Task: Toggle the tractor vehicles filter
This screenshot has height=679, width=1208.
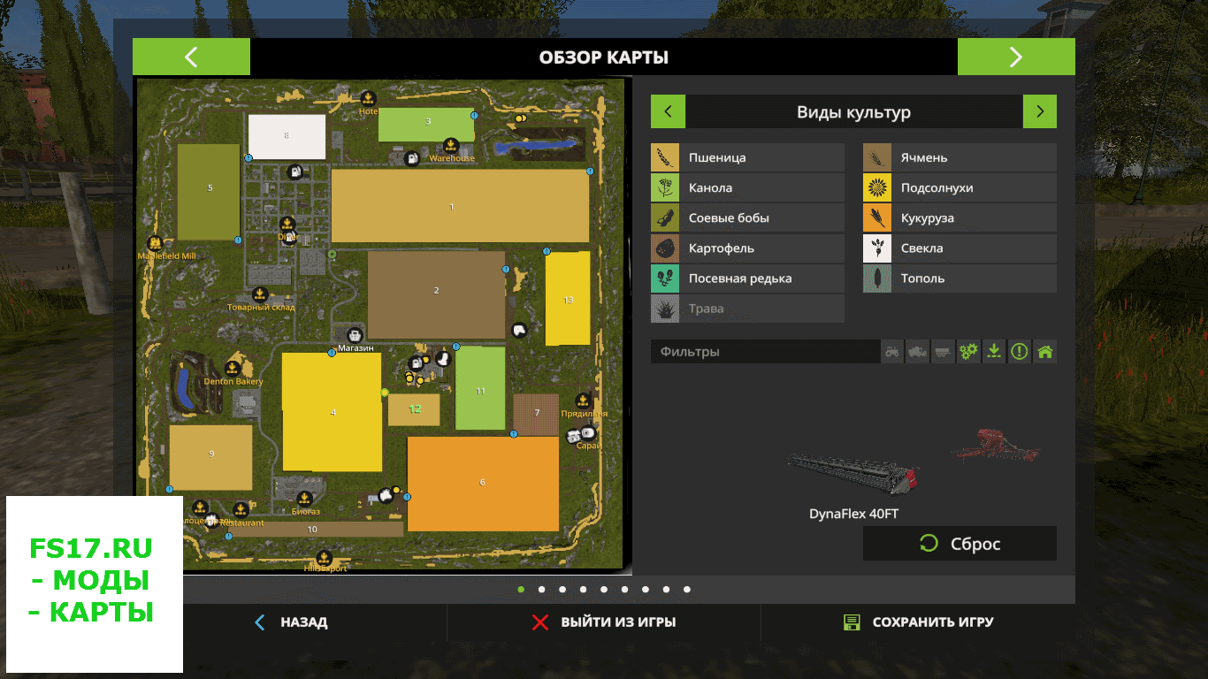Action: pos(893,352)
